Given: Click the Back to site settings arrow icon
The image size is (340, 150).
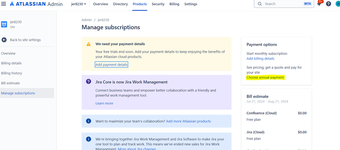Looking at the screenshot, I should [x=4, y=40].
